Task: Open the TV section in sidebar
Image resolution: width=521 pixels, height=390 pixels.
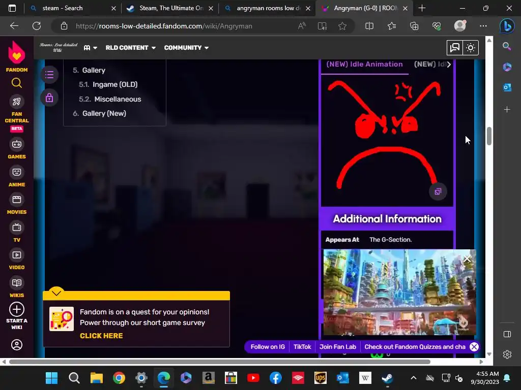Action: [17, 232]
